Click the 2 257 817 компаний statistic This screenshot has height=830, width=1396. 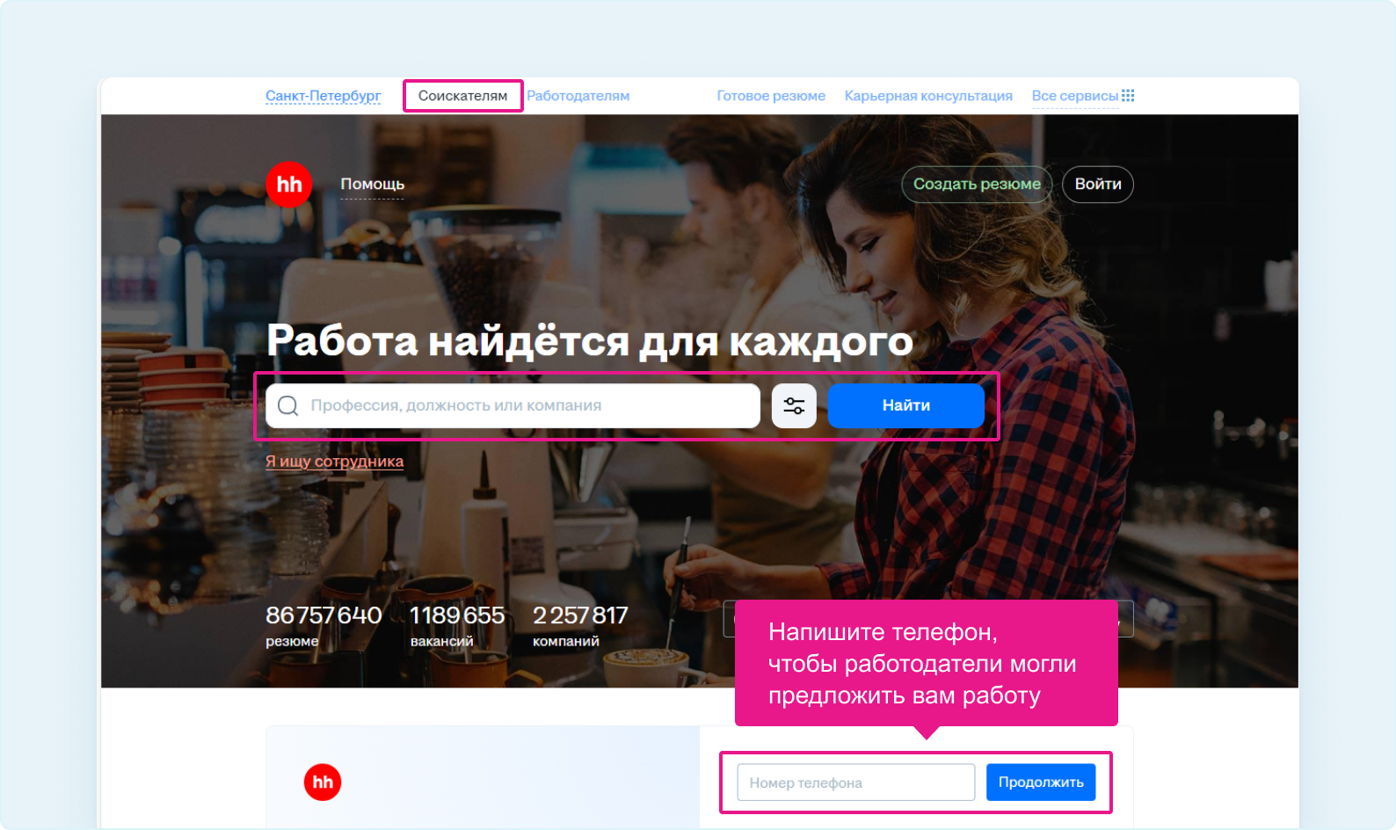(x=580, y=626)
